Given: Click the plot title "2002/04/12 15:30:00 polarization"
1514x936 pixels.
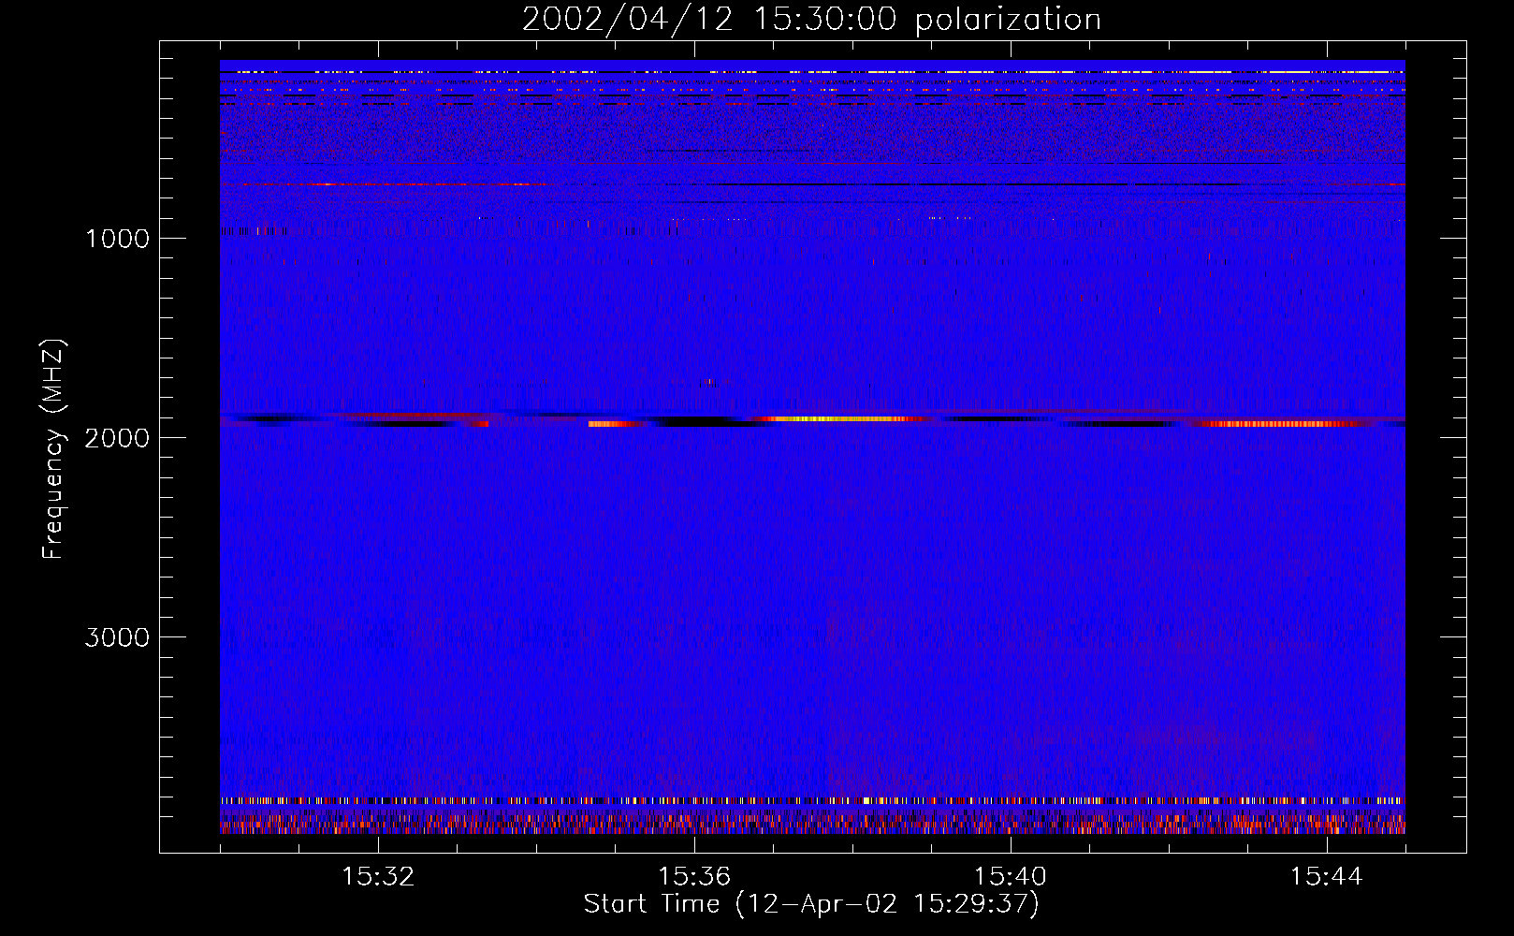Looking at the screenshot, I should click(811, 20).
